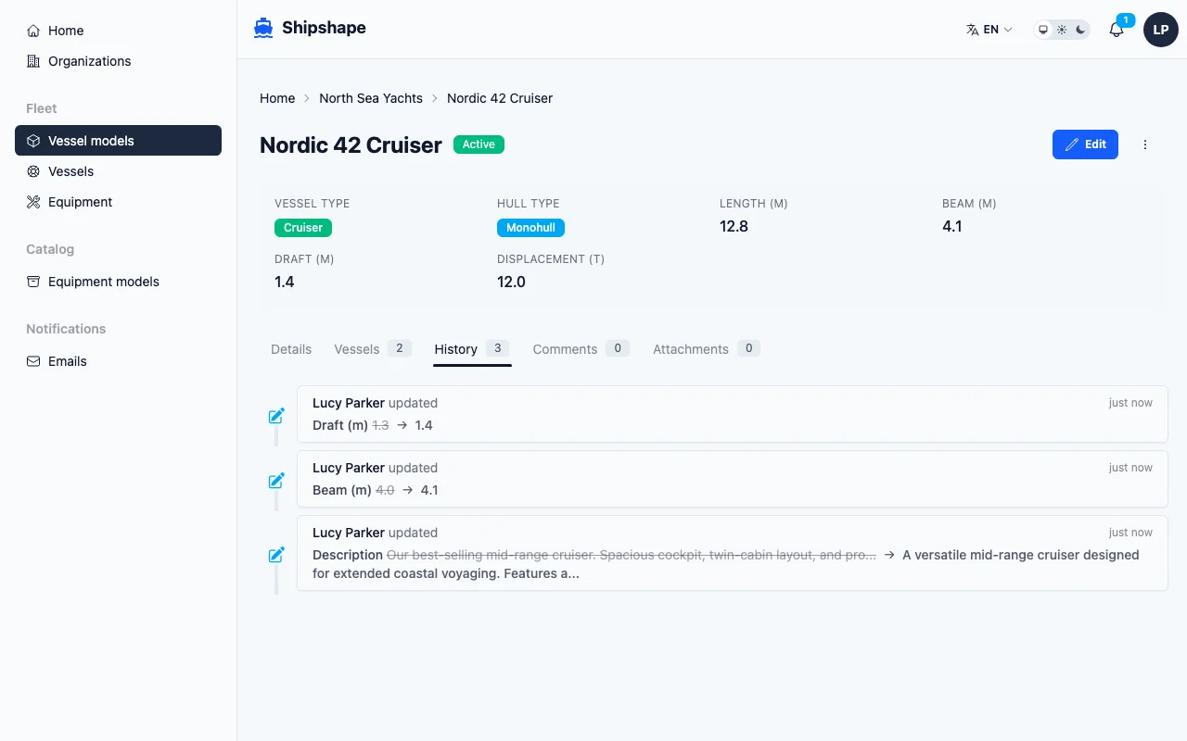Click the Organizations building icon

click(33, 61)
